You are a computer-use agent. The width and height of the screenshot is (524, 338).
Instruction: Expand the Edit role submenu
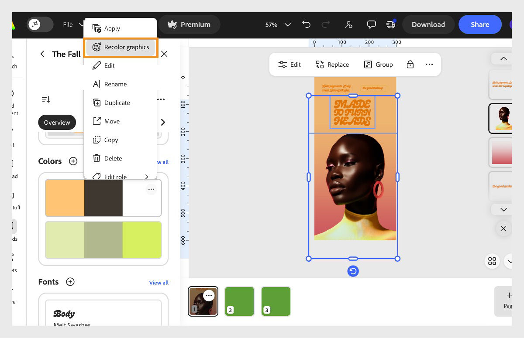point(120,176)
